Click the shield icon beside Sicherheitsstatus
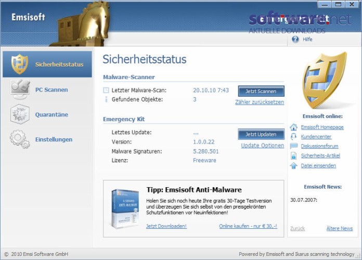The image size is (362, 260). [x=20, y=64]
